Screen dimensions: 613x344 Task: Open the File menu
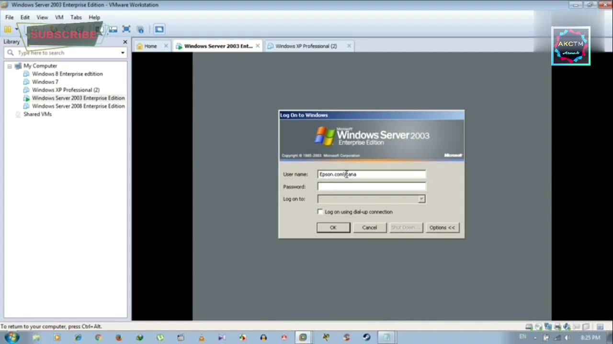click(9, 17)
